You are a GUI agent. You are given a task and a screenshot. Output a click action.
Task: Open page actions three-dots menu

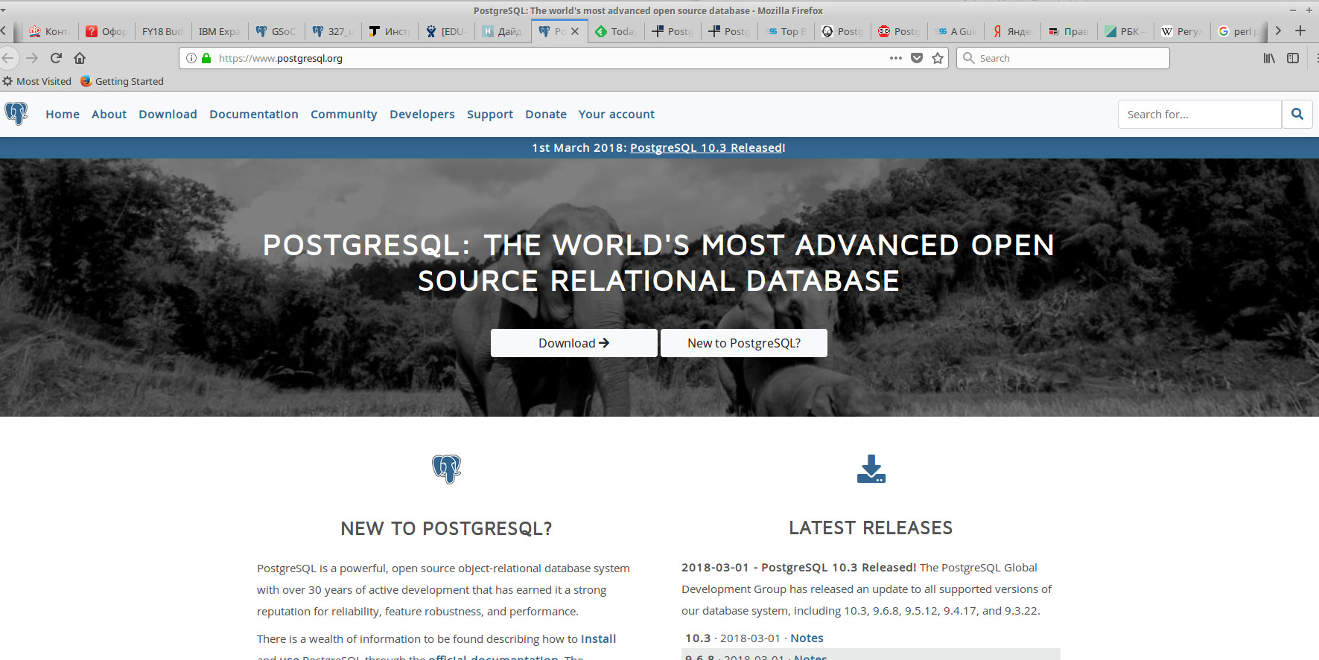click(x=896, y=58)
